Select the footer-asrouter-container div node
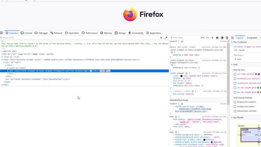 tap(38, 79)
